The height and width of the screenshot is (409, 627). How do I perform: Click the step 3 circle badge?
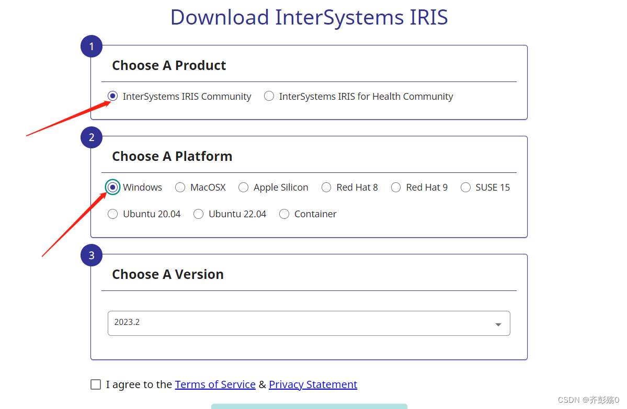pos(91,255)
